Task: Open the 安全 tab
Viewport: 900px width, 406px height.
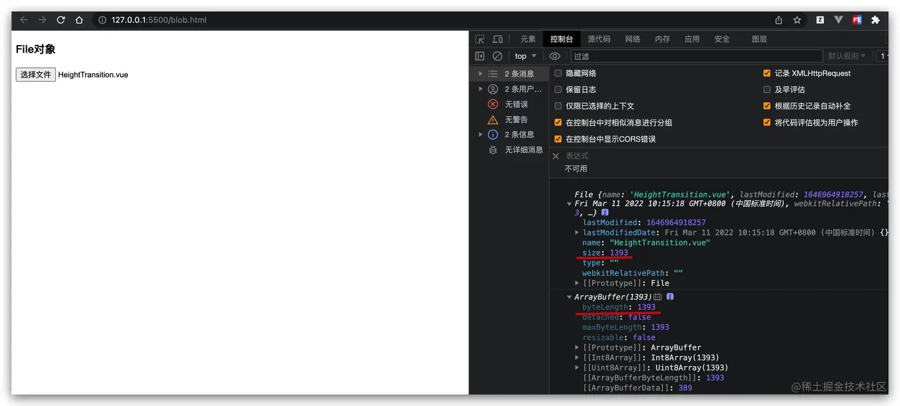Action: coord(722,39)
